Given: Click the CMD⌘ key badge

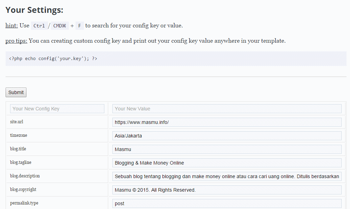Looking at the screenshot, I should [59, 26].
